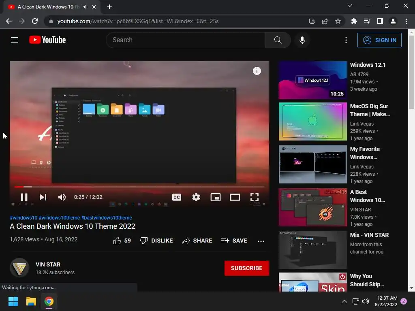This screenshot has height=311, width=415.
Task: Open Chrome profile avatar menu
Action: pyautogui.click(x=393, y=21)
